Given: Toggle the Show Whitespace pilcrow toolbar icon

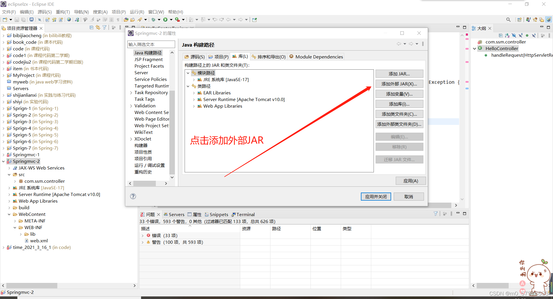Looking at the screenshot, I should tap(118, 20).
